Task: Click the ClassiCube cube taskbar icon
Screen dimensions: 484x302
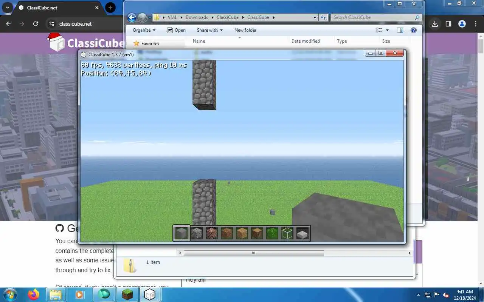Action: pyautogui.click(x=150, y=294)
